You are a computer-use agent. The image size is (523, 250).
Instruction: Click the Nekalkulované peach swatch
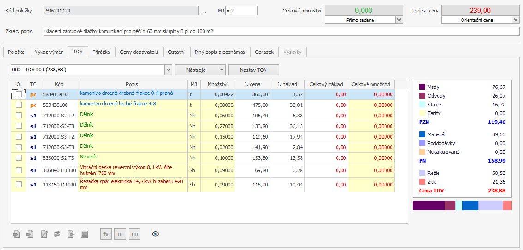(x=422, y=152)
